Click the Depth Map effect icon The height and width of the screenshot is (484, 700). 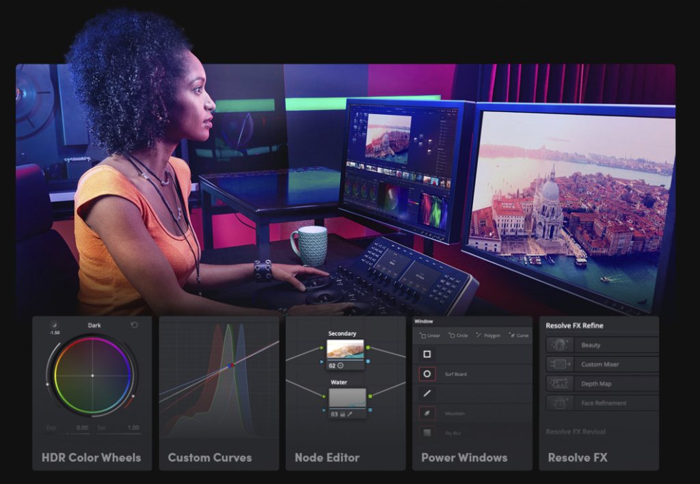(x=559, y=384)
